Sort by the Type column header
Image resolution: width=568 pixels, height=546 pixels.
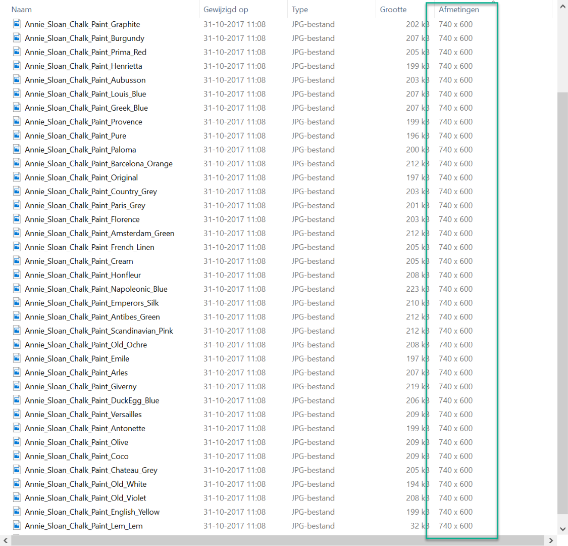point(299,10)
